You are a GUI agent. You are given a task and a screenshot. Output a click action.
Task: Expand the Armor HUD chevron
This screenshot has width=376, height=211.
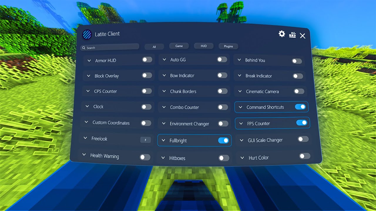(89, 61)
